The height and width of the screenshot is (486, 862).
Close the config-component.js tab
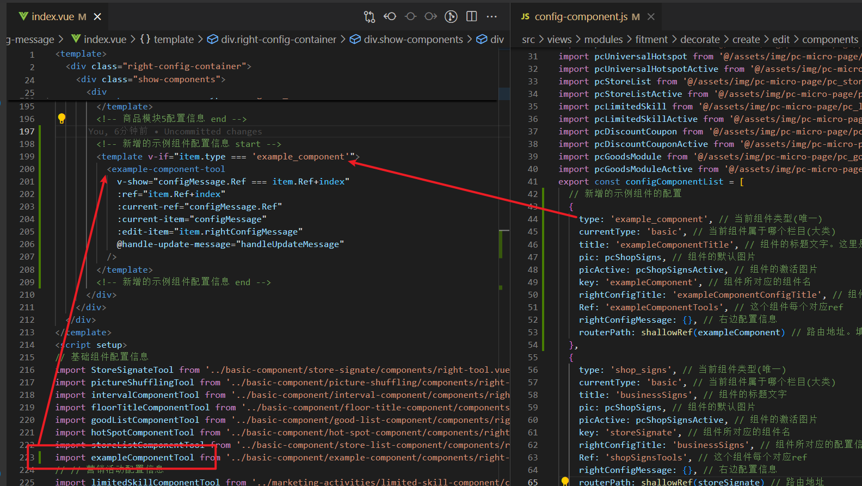651,17
